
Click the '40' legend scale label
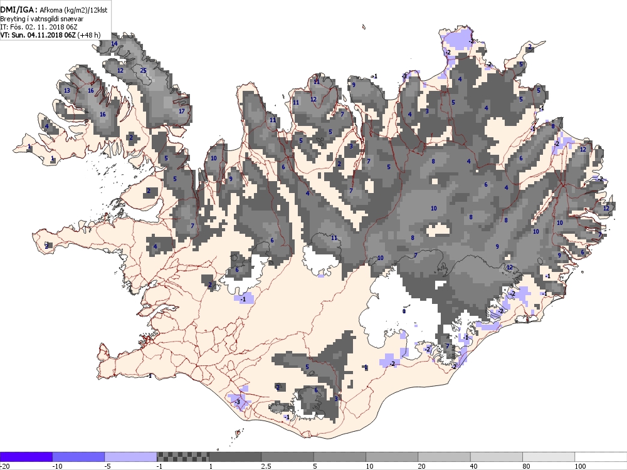(x=474, y=466)
